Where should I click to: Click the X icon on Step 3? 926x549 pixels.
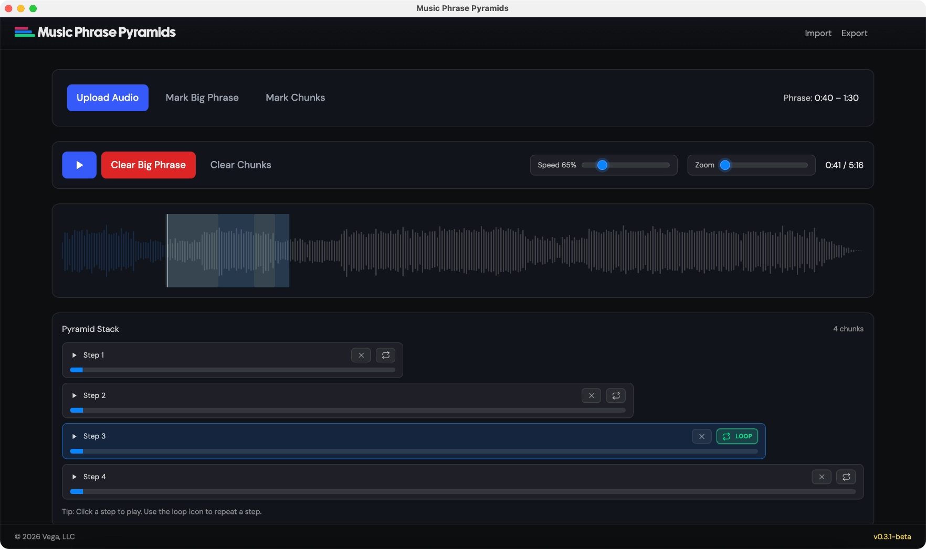coord(701,436)
